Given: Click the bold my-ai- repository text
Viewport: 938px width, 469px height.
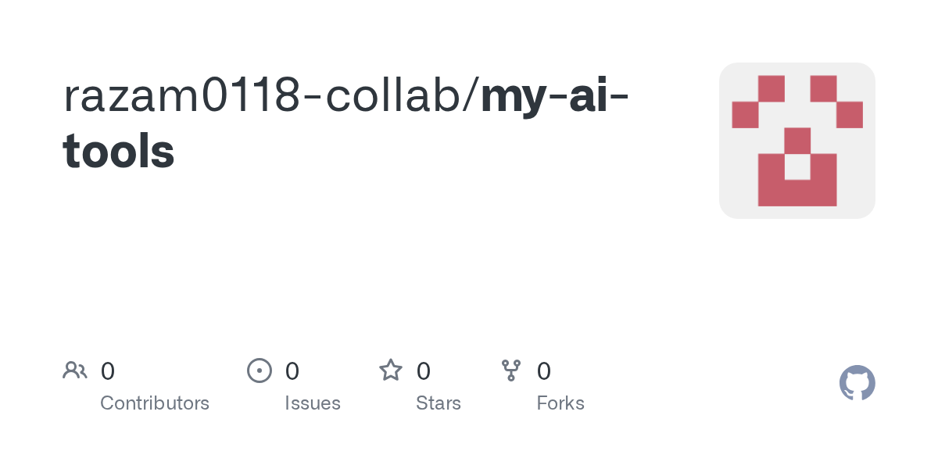Looking at the screenshot, I should tap(556, 97).
